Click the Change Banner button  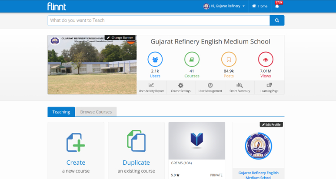point(120,38)
